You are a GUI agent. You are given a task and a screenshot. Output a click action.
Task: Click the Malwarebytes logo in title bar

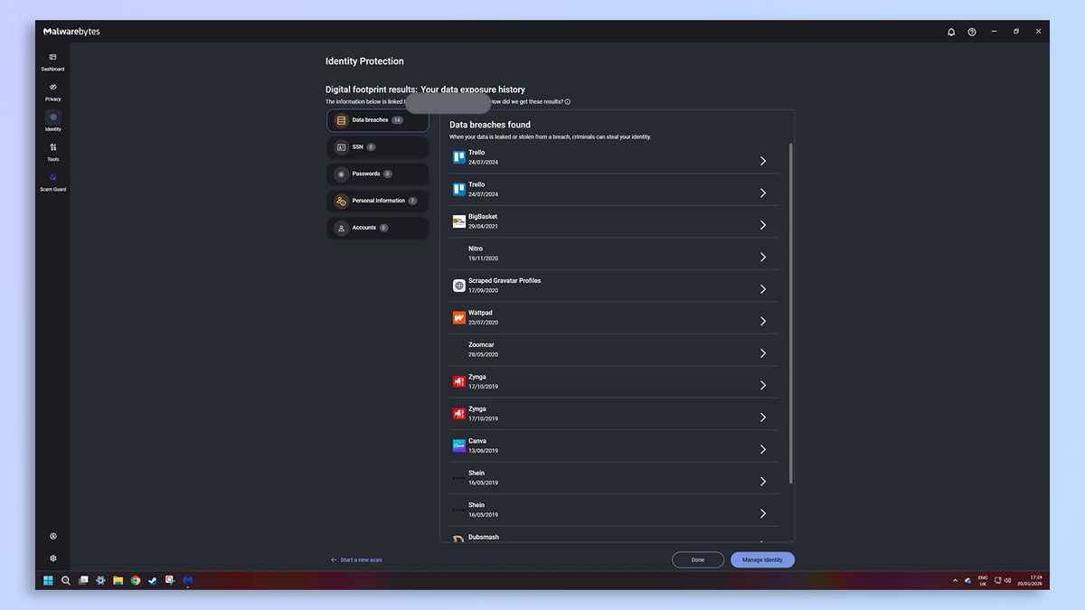click(71, 32)
